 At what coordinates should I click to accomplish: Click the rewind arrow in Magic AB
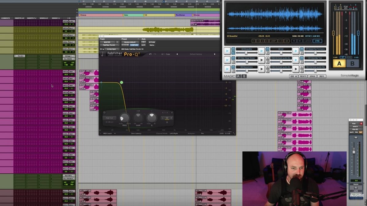[294, 41]
